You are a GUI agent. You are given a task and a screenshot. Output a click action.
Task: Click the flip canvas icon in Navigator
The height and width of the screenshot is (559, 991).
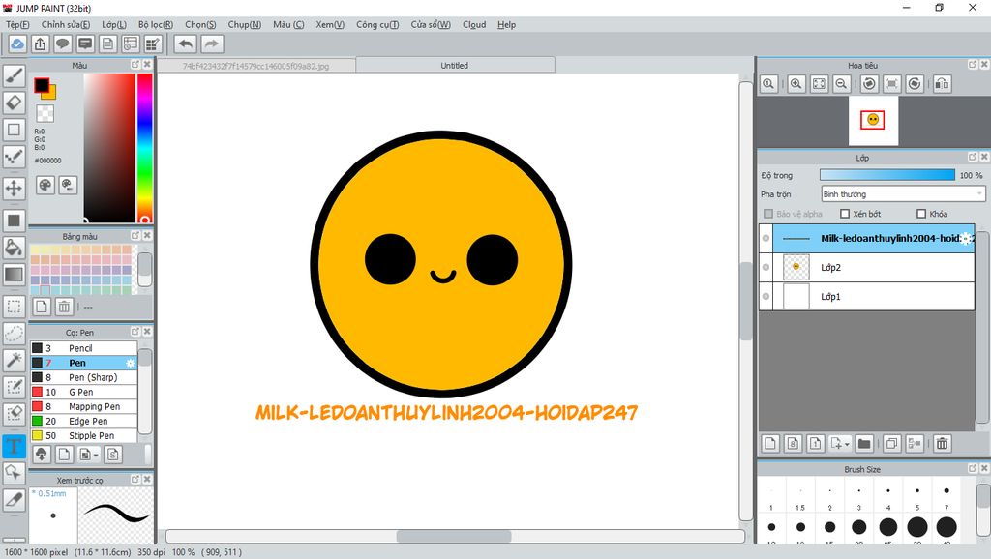pos(942,83)
